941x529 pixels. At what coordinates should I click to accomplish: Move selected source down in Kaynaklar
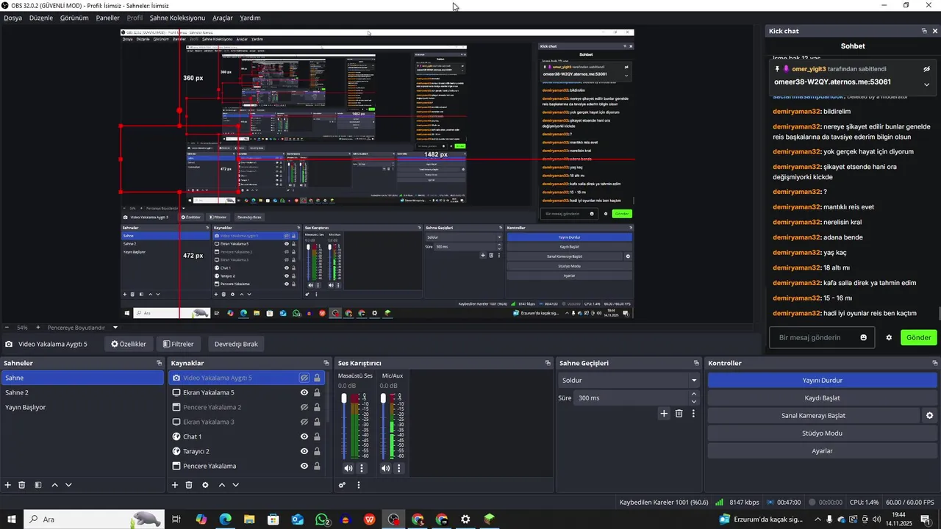(x=236, y=485)
